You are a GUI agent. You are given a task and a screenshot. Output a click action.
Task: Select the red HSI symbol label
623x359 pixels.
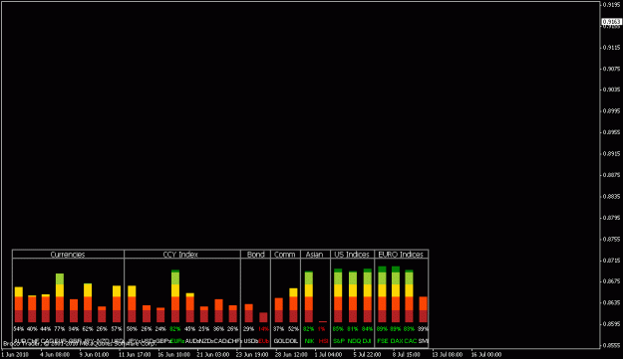pos(323,341)
